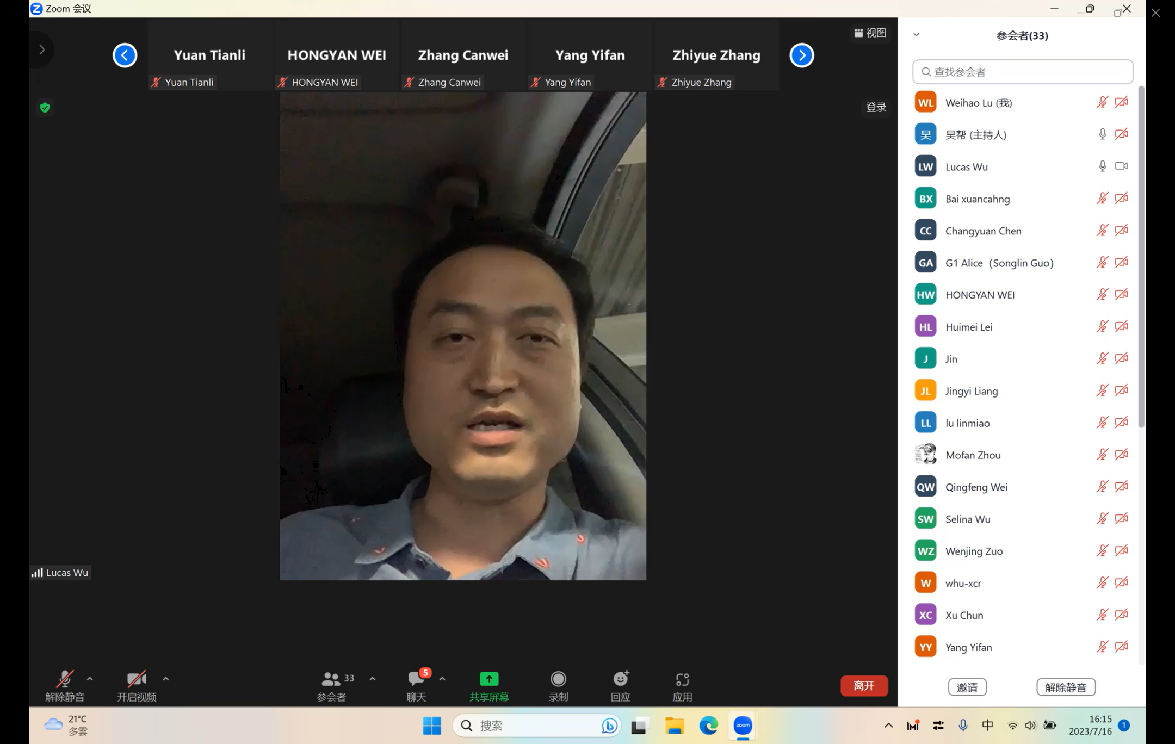Show next participants with right arrow

click(801, 55)
